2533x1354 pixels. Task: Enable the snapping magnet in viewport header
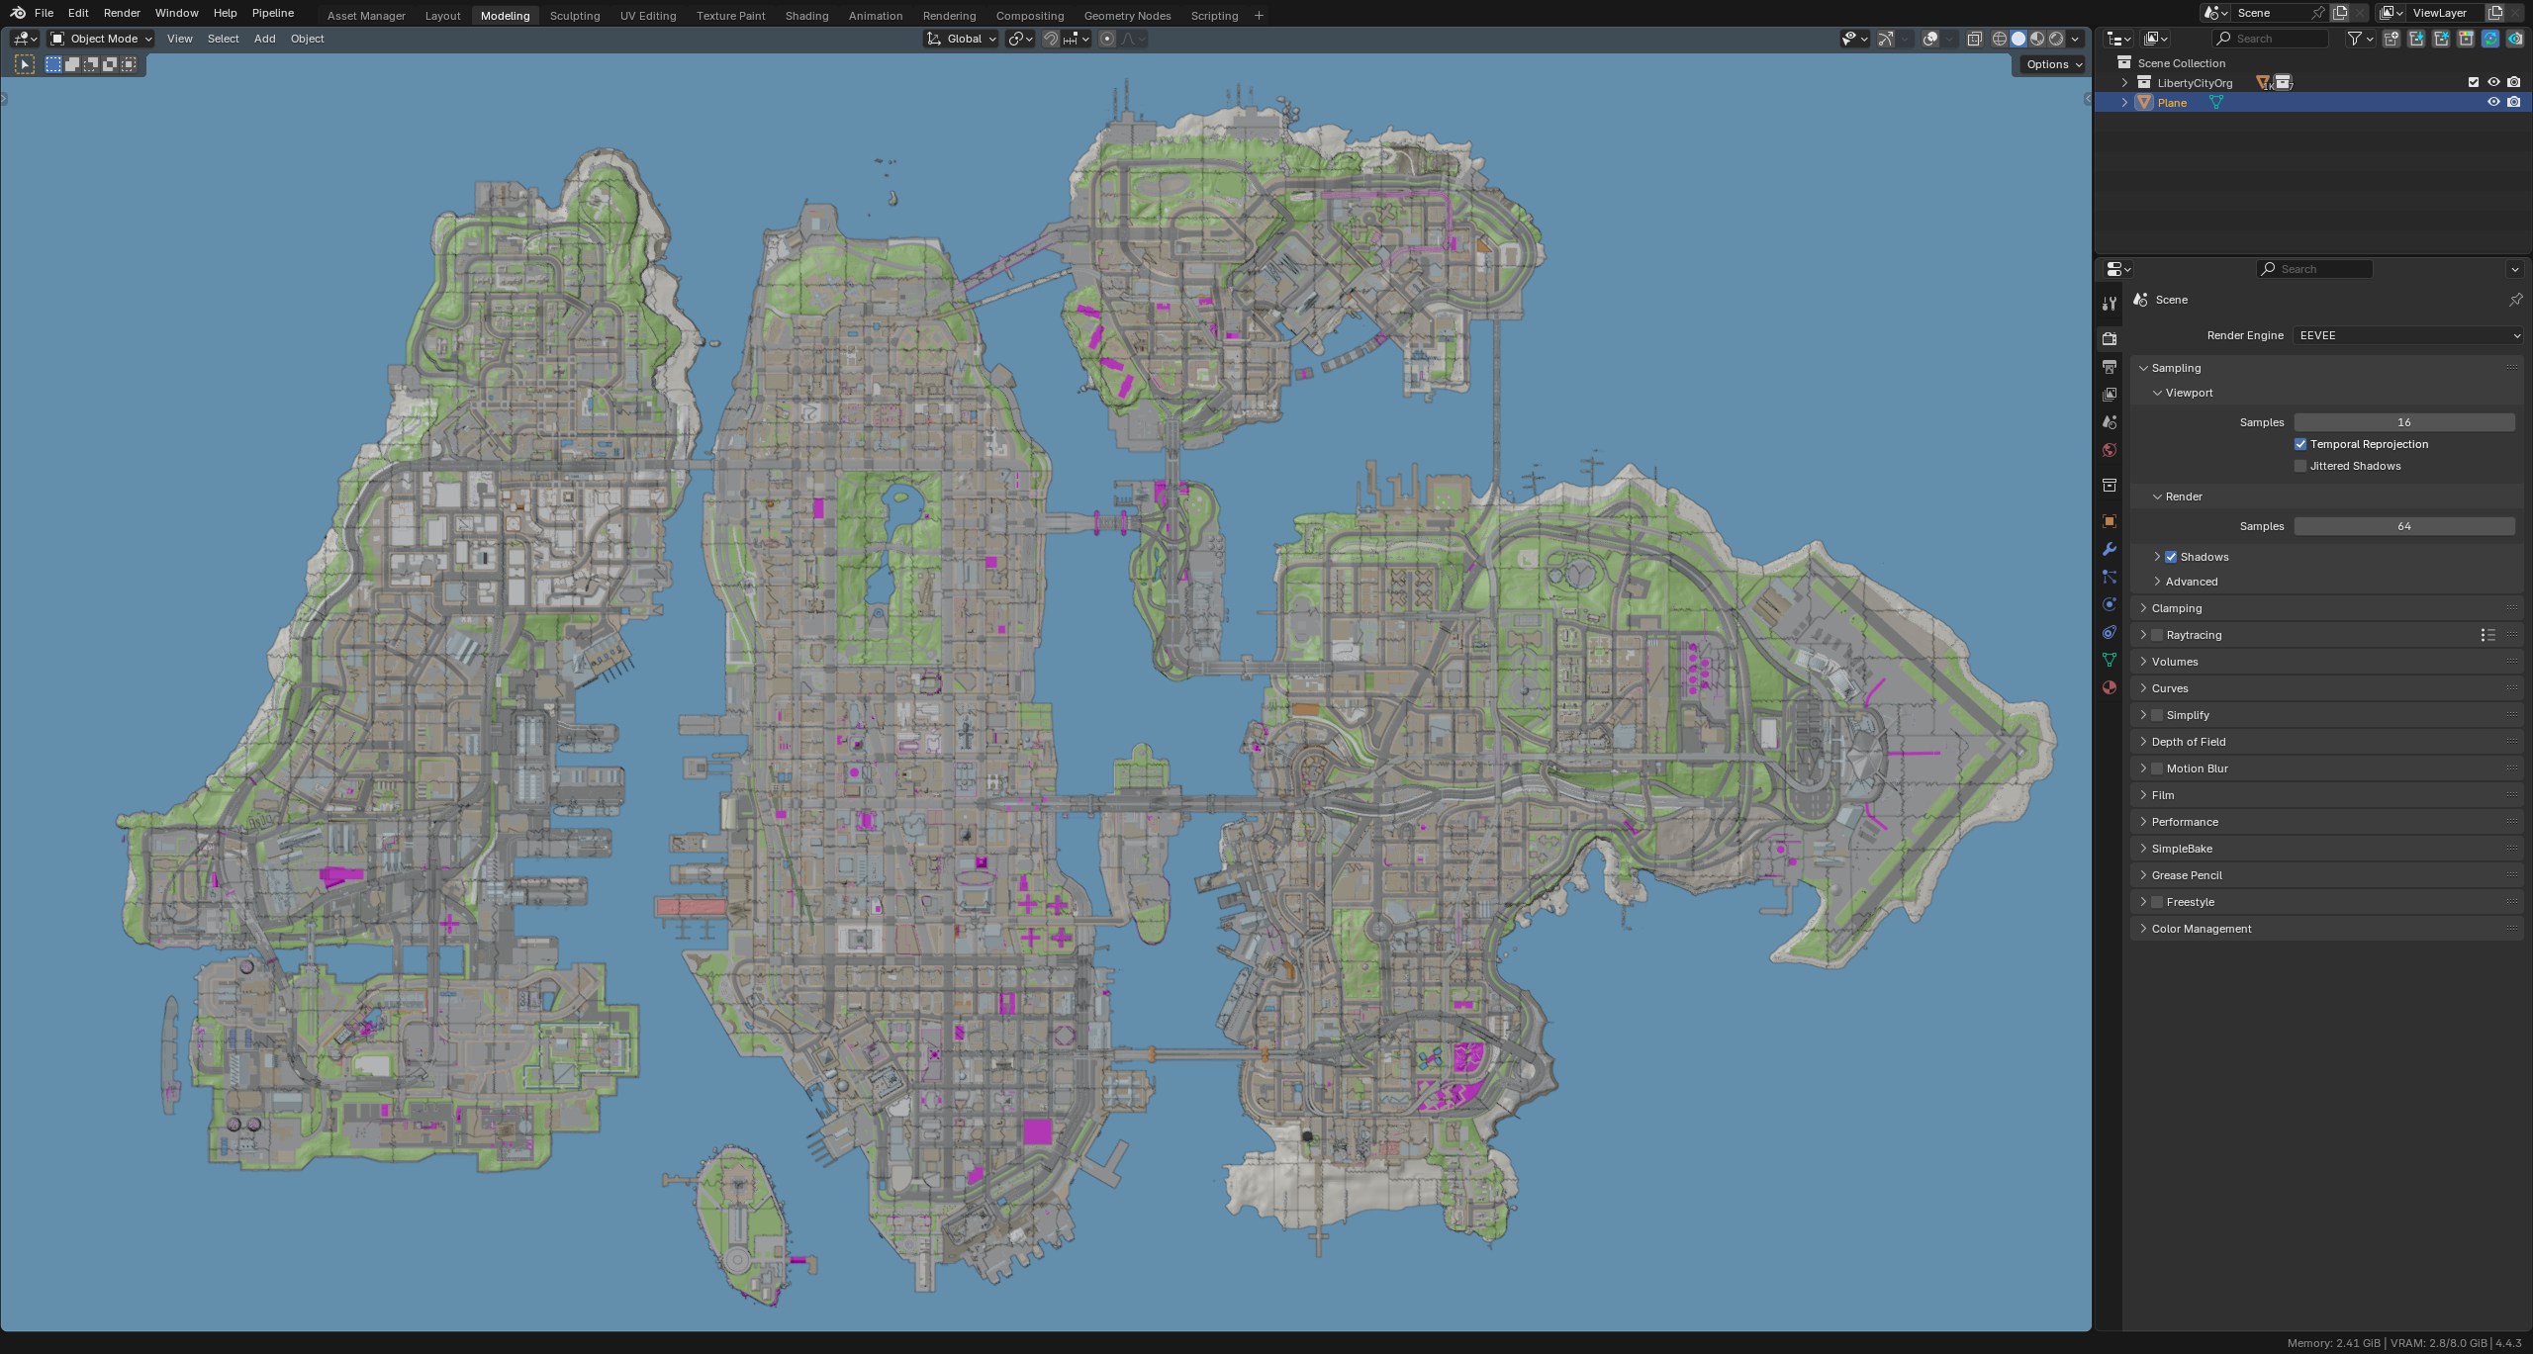pyautogui.click(x=1050, y=39)
